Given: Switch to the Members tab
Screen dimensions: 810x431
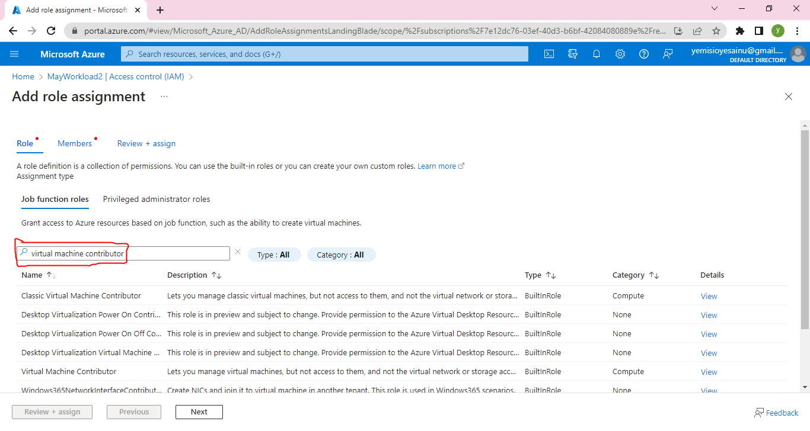Looking at the screenshot, I should 75,143.
